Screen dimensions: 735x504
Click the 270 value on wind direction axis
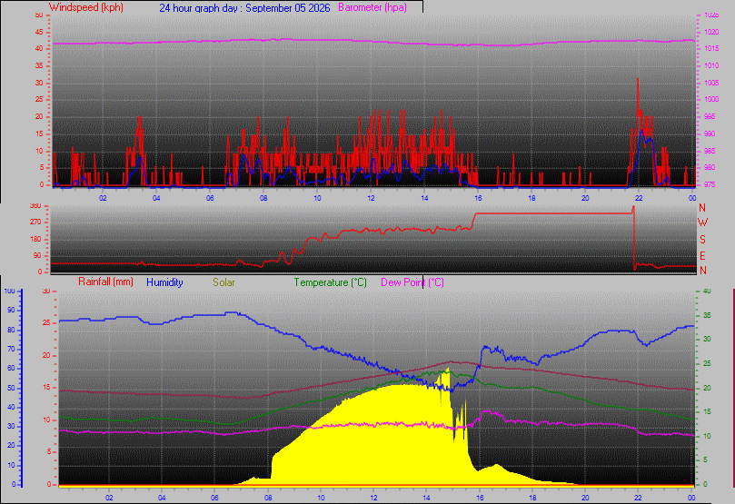click(x=35, y=222)
